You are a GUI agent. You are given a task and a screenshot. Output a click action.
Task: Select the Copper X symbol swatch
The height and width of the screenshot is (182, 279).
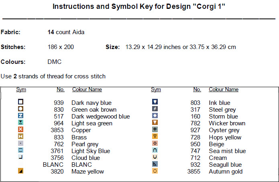pos(21,129)
